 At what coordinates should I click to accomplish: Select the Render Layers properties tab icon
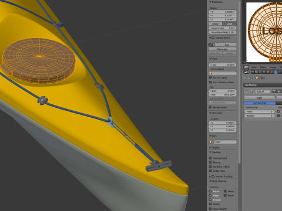pos(256,72)
